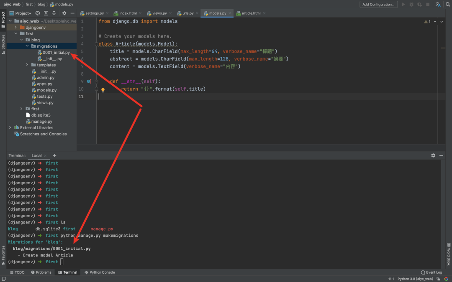452x282 pixels.
Task: Add a new terminal session tab
Action: [54, 155]
